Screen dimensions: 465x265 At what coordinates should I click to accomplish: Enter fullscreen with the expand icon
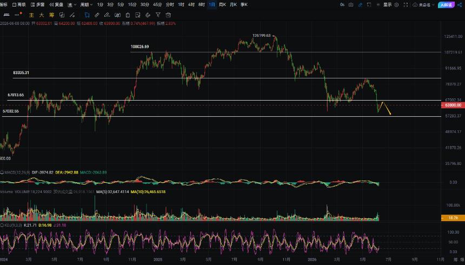click(406, 5)
